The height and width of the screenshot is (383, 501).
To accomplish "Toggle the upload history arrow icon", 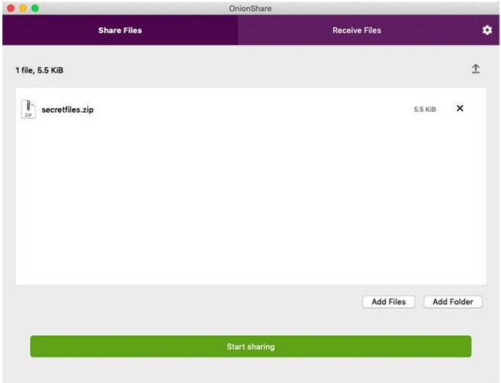I will 476,69.
